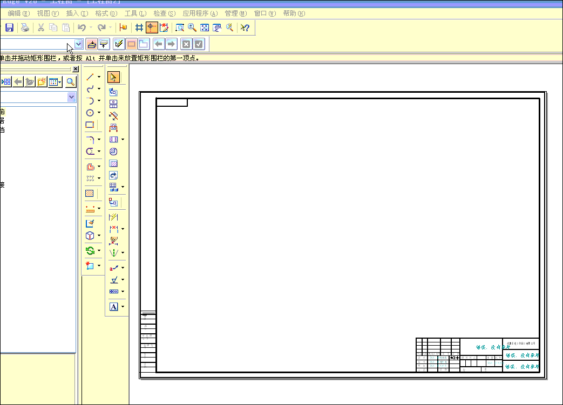Viewport: 563px width, 405px height.
Task: Click the Zoom Area icon
Action: click(180, 28)
